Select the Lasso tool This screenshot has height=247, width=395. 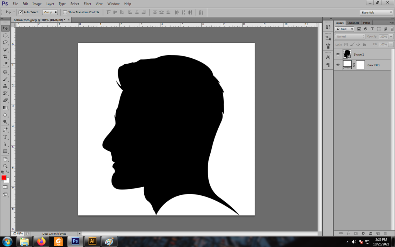5,42
